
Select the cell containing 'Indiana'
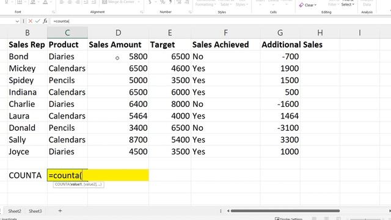pyautogui.click(x=27, y=92)
